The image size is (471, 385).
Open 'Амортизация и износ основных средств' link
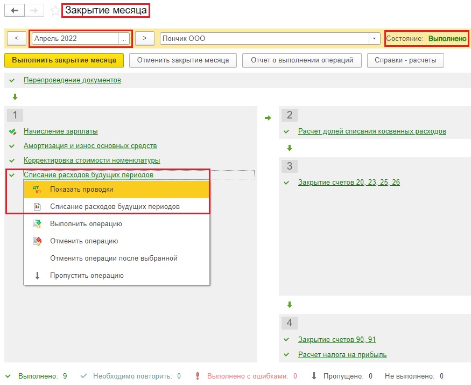point(90,146)
